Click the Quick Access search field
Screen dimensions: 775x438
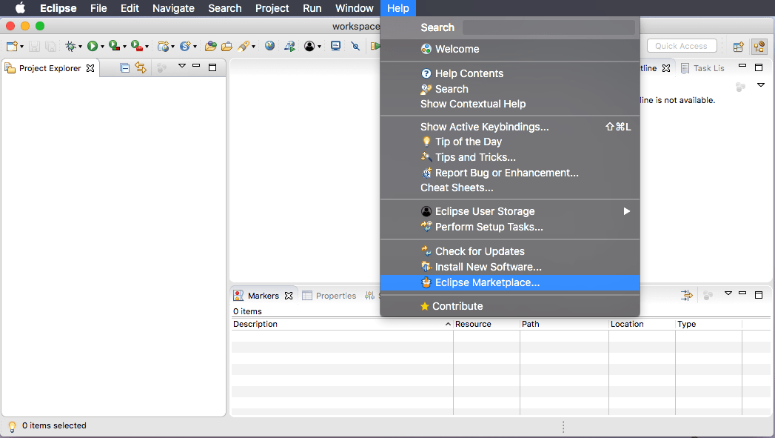681,46
